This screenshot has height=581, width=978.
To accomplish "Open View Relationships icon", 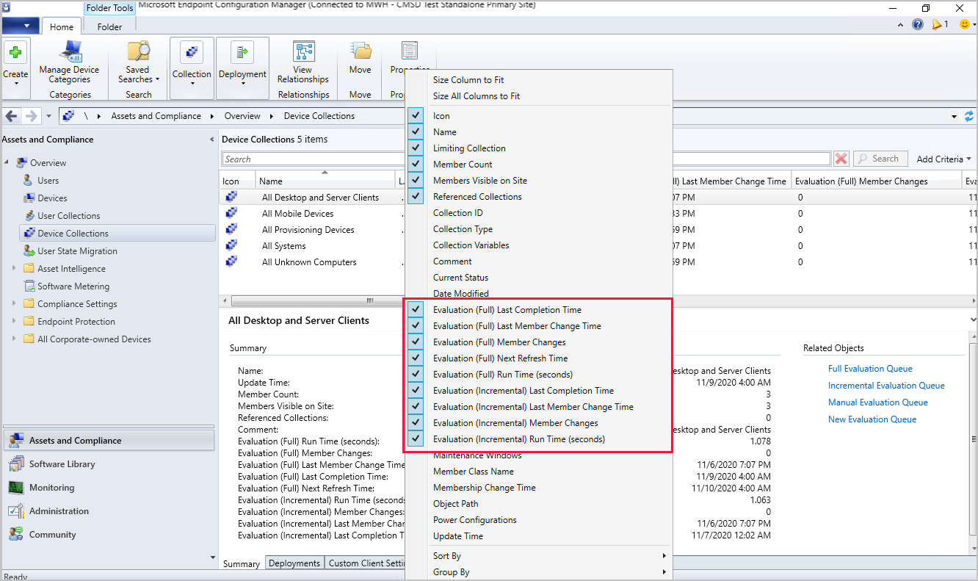I will point(303,51).
